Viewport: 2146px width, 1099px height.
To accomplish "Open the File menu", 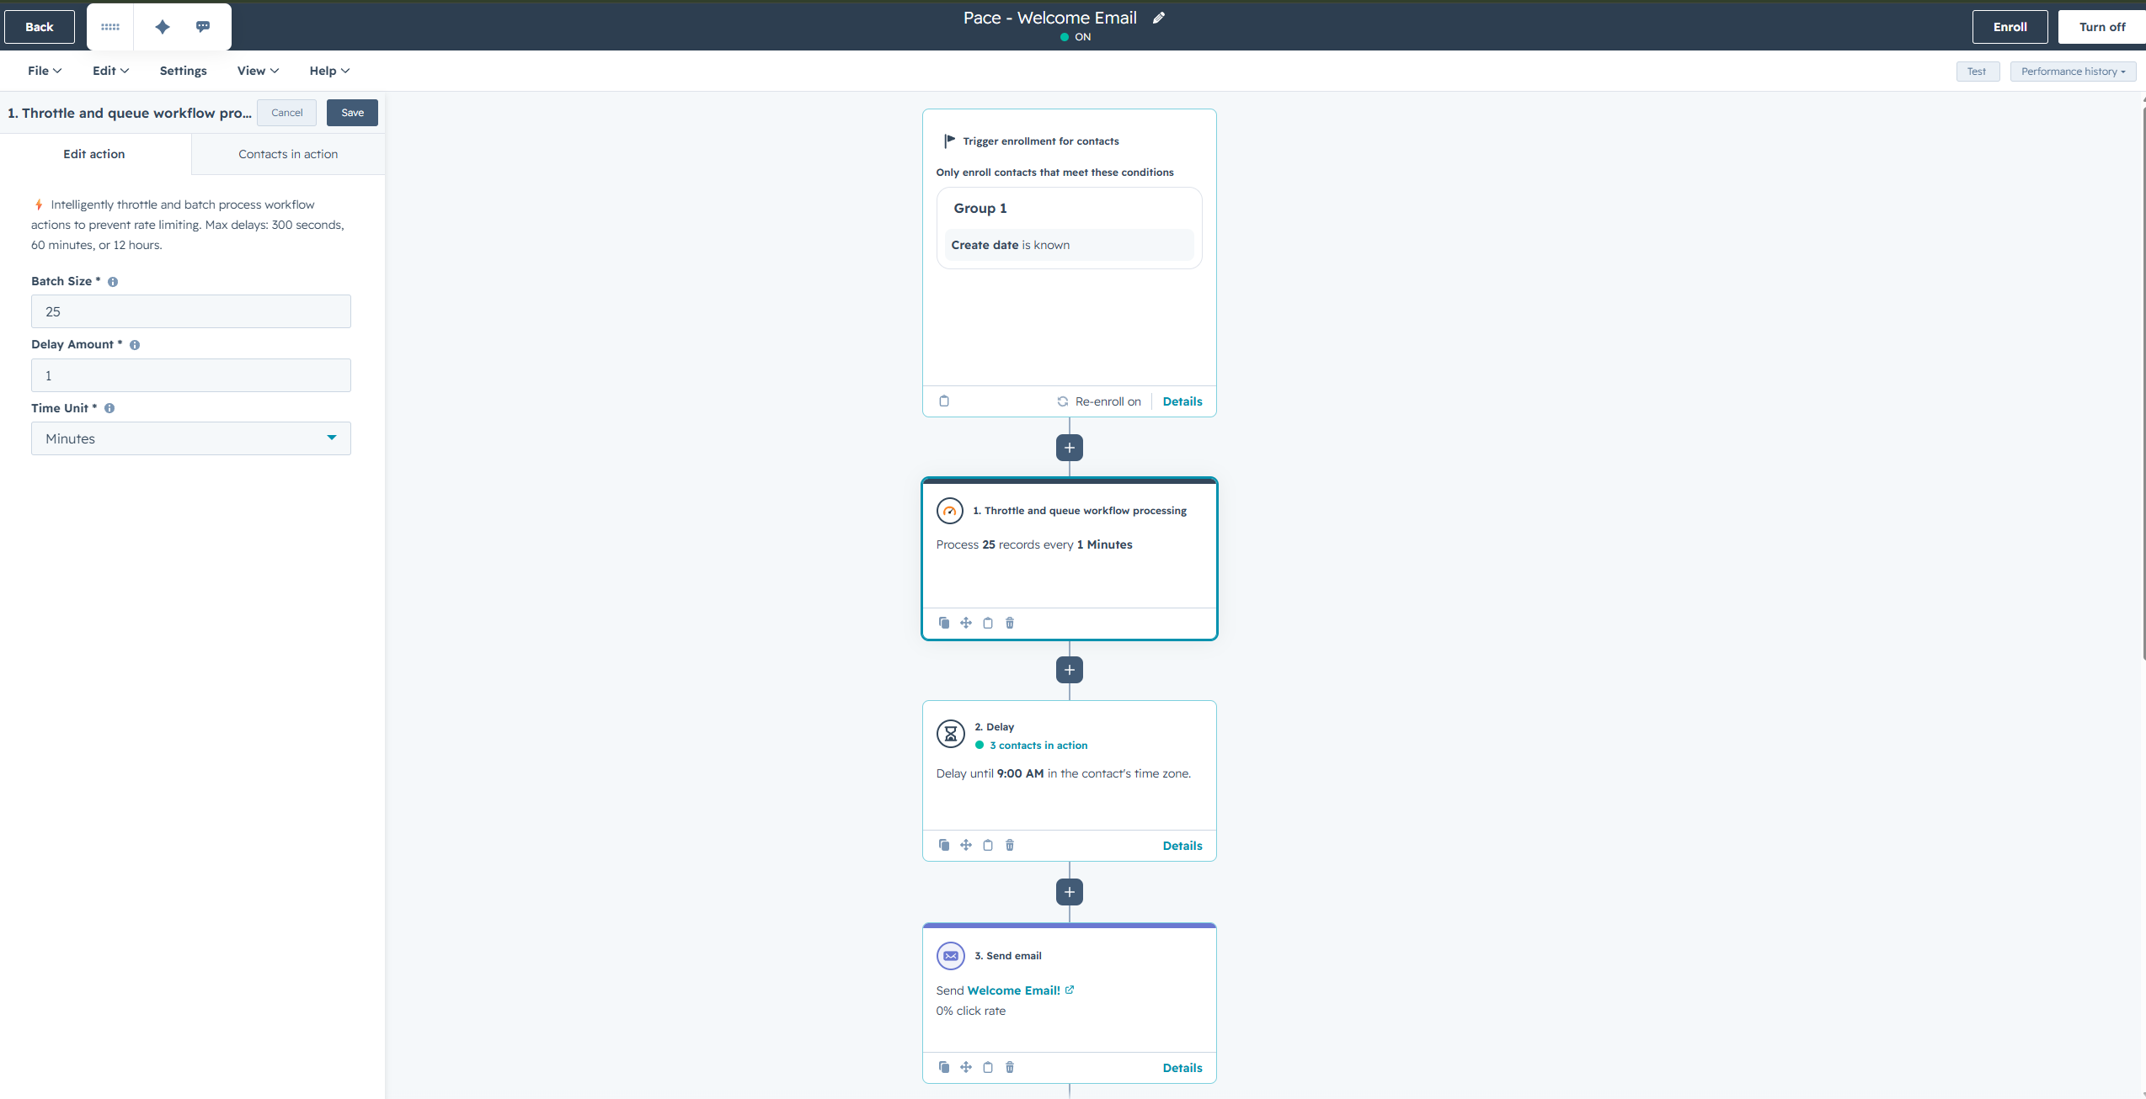I will pos(45,71).
